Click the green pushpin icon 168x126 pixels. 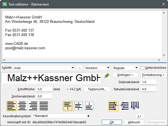point(106,76)
